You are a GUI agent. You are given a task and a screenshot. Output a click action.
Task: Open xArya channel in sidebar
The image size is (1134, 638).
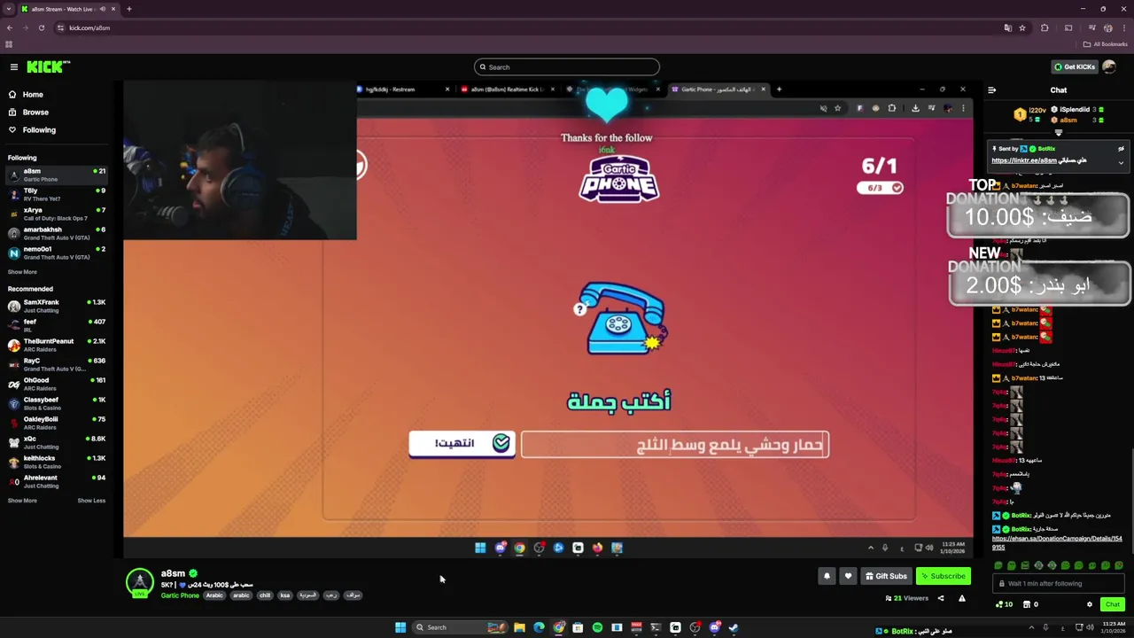tap(58, 214)
